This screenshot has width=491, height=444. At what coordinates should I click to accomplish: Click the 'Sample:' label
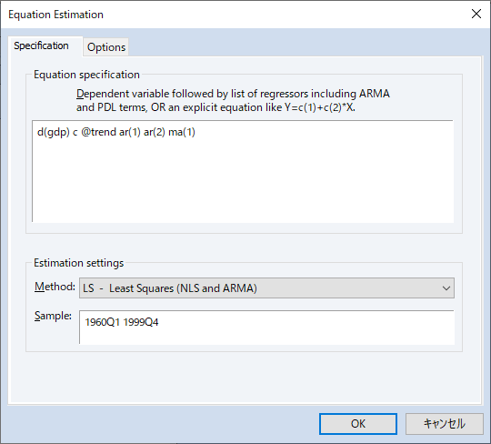(x=53, y=316)
